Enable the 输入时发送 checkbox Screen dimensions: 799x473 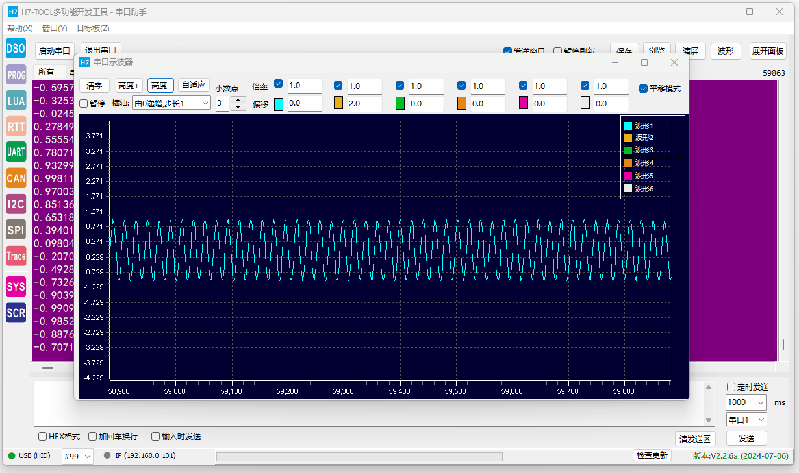155,437
